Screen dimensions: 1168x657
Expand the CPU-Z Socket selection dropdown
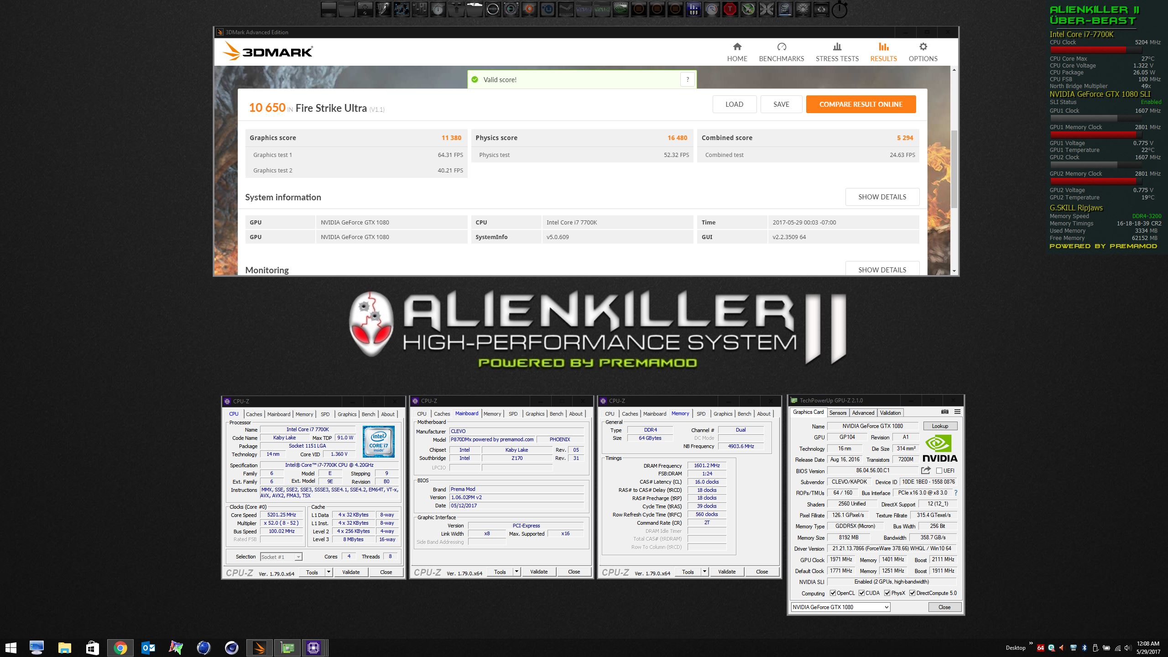[298, 557]
